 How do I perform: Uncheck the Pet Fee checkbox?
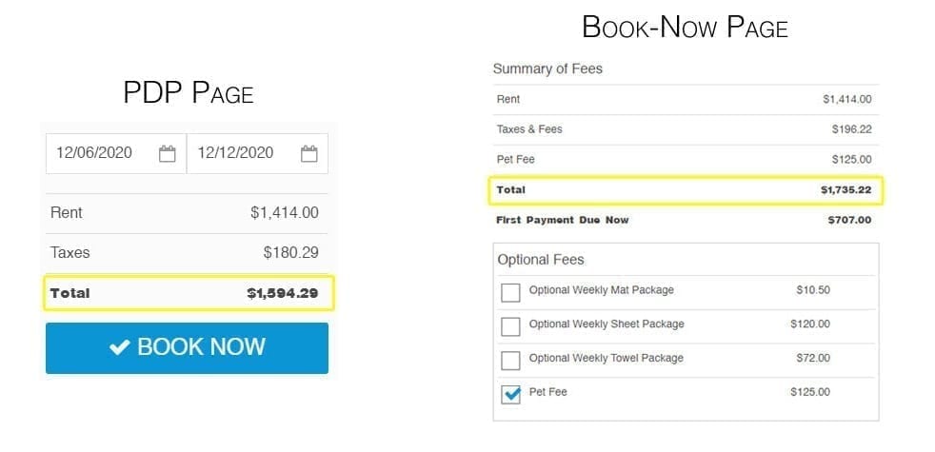pos(510,395)
